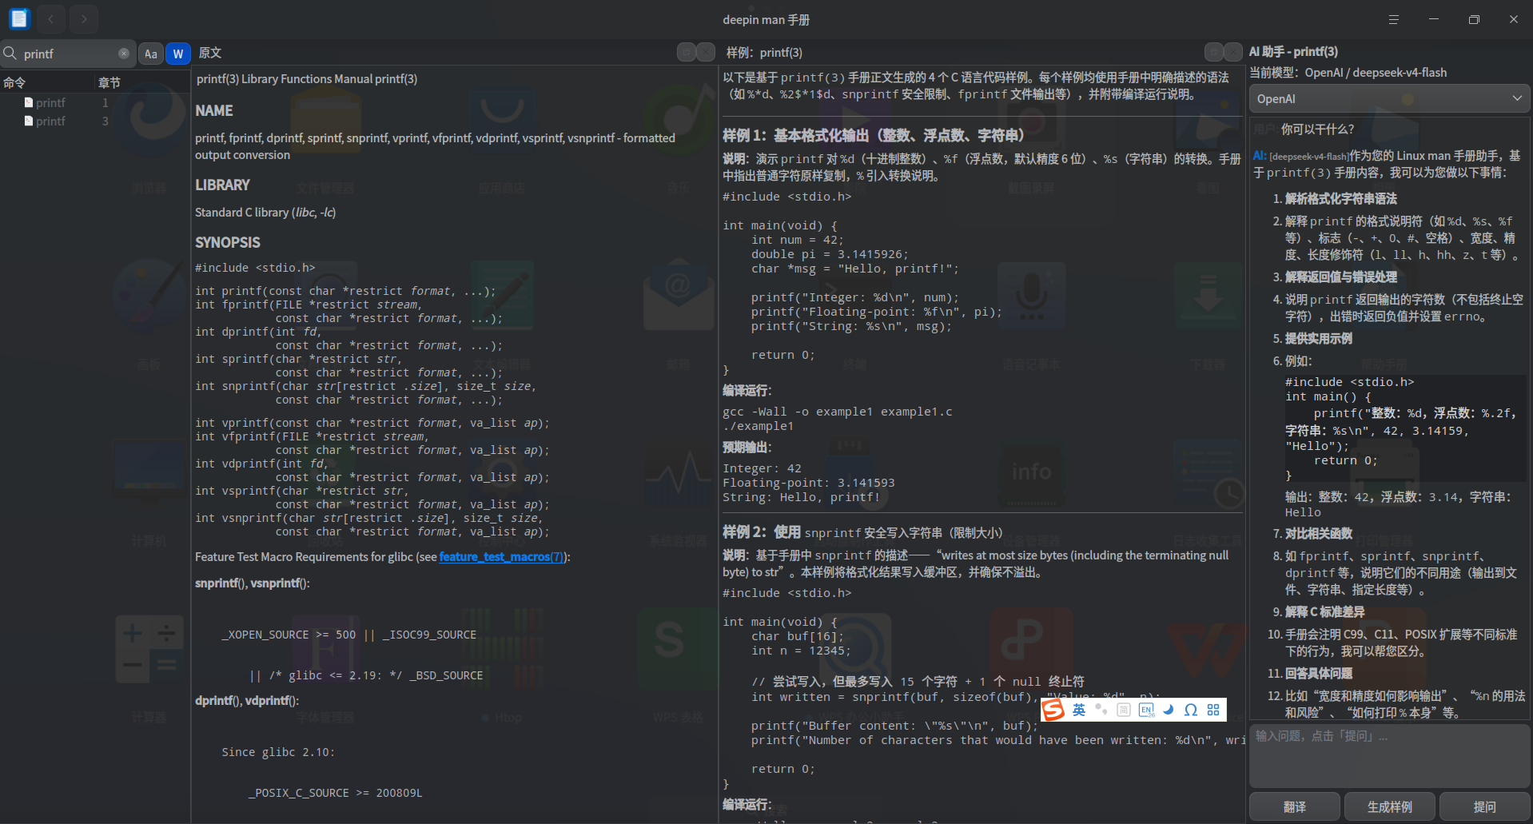
Task: Open feature_test_macros(7) link
Action: coord(501,557)
